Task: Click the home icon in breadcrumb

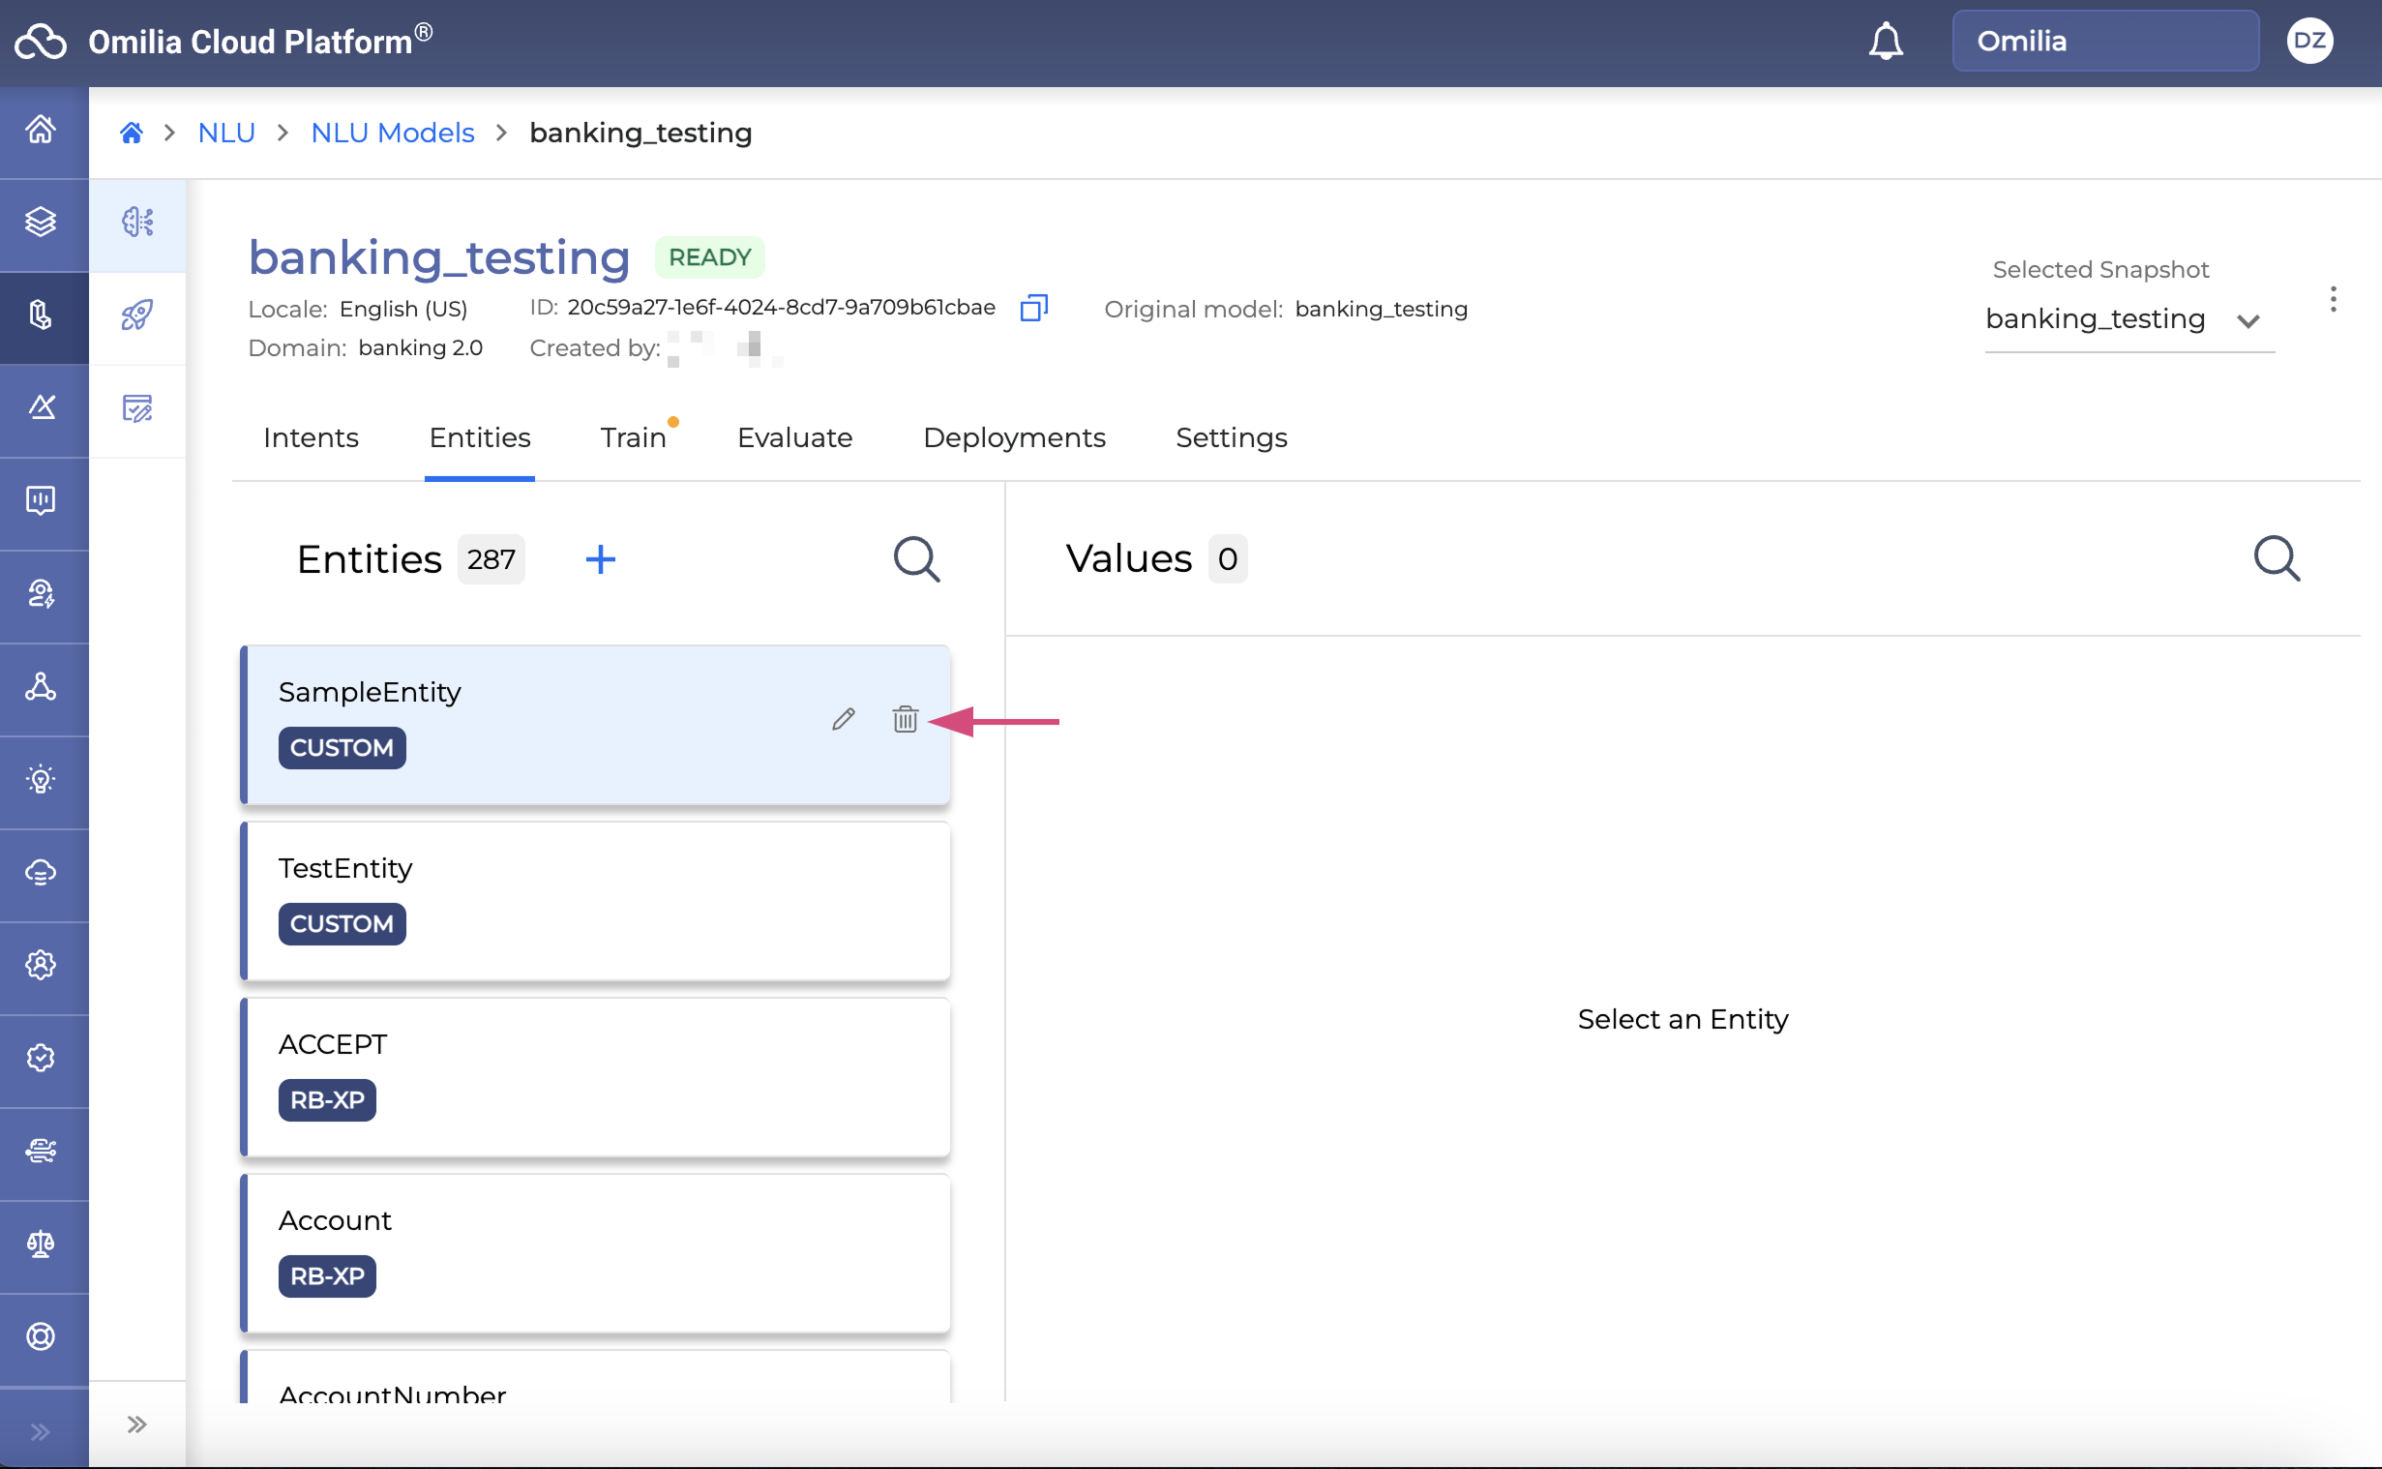Action: click(x=131, y=133)
